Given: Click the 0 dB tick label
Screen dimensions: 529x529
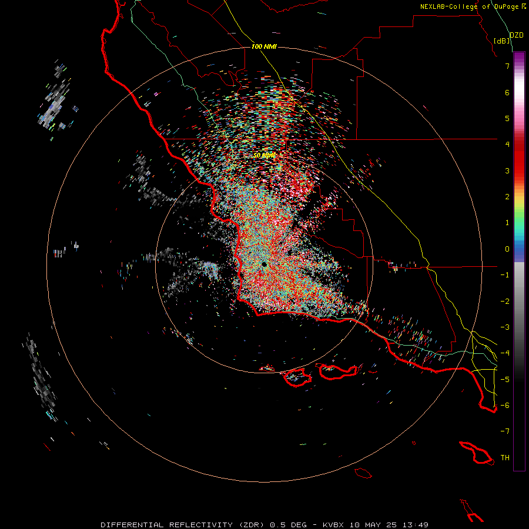Looking at the screenshot, I should click(507, 249).
